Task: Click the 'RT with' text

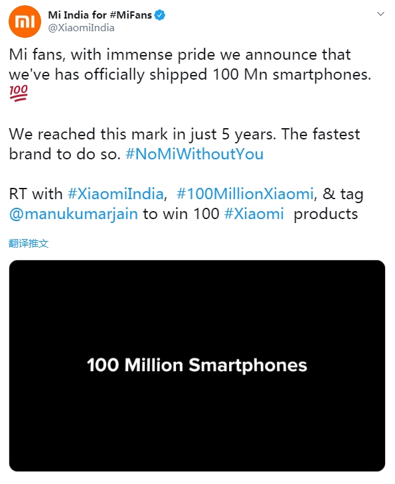Action: (x=36, y=194)
